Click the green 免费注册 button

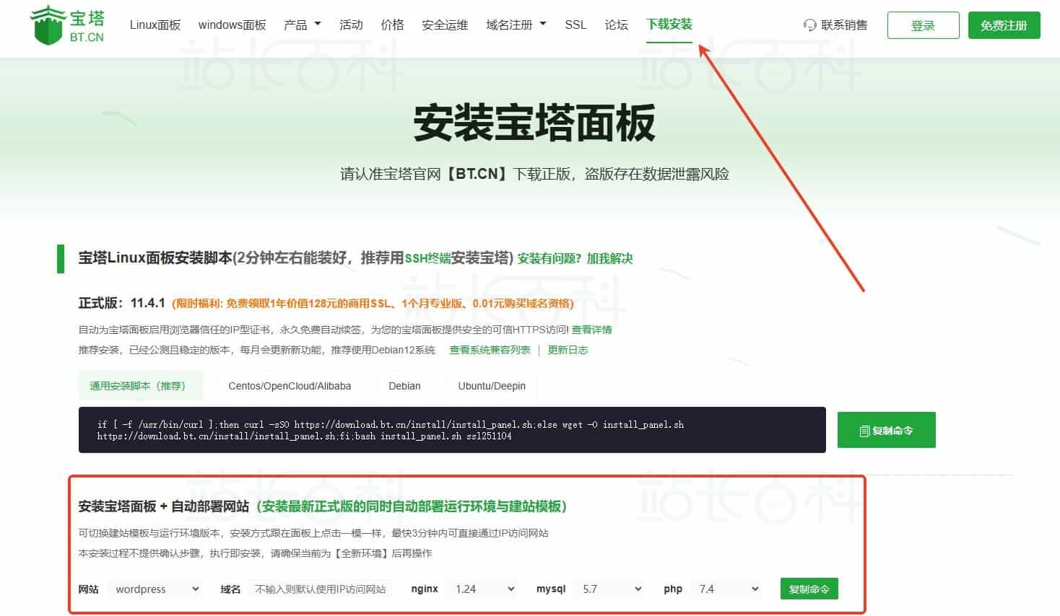(1004, 25)
